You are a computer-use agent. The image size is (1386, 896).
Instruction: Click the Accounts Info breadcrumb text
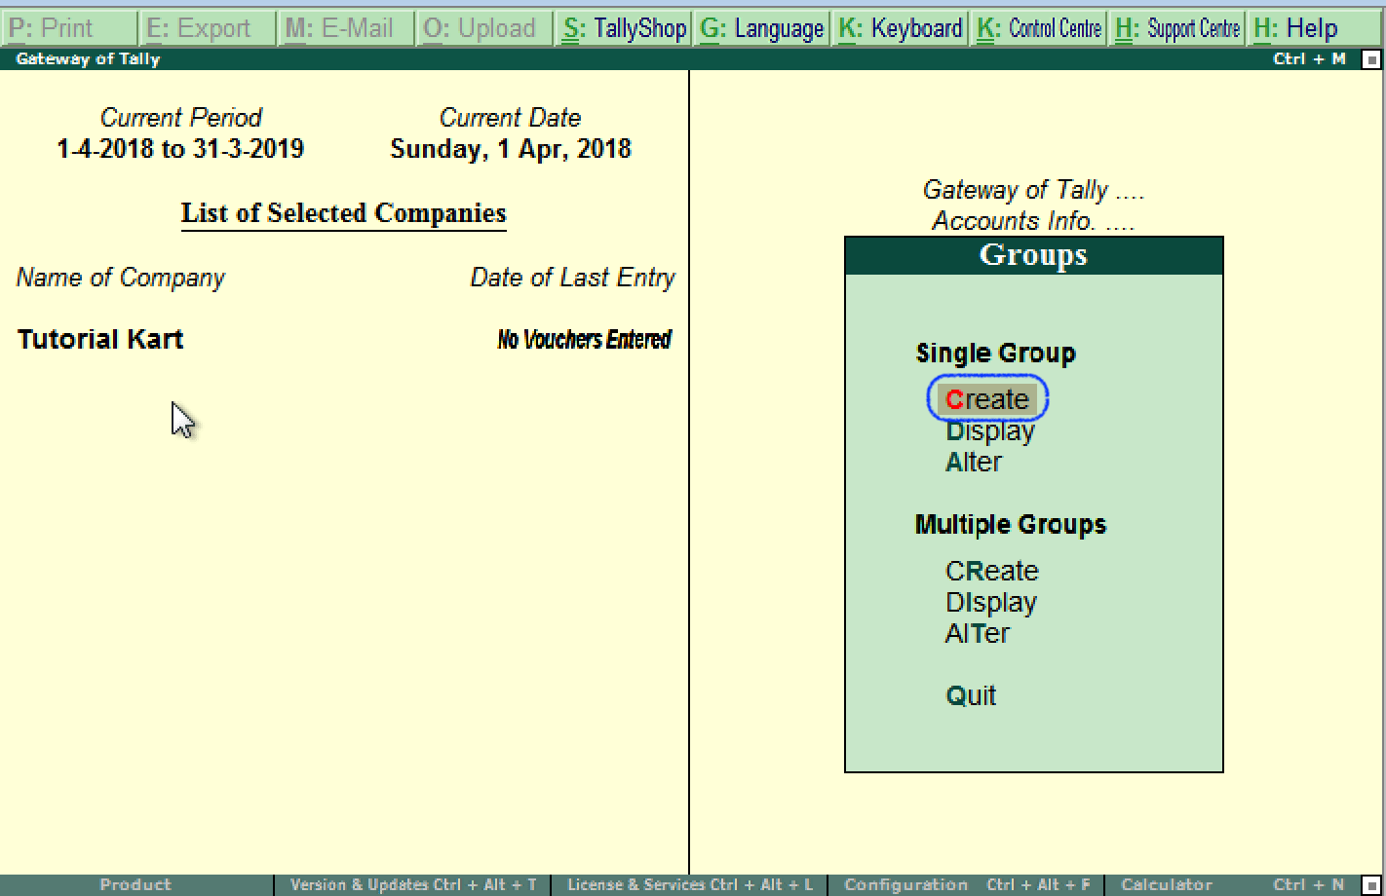tap(1033, 221)
